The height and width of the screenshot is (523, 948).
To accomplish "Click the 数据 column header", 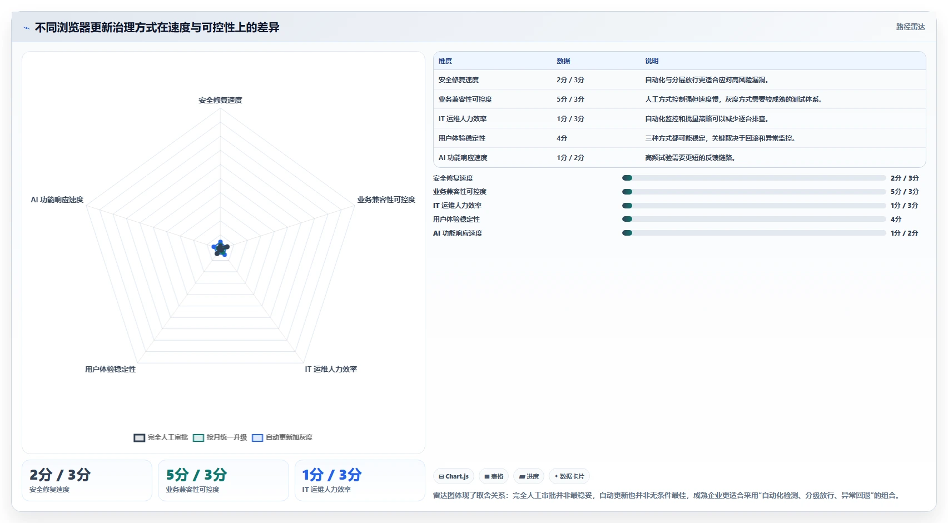I will coord(563,61).
